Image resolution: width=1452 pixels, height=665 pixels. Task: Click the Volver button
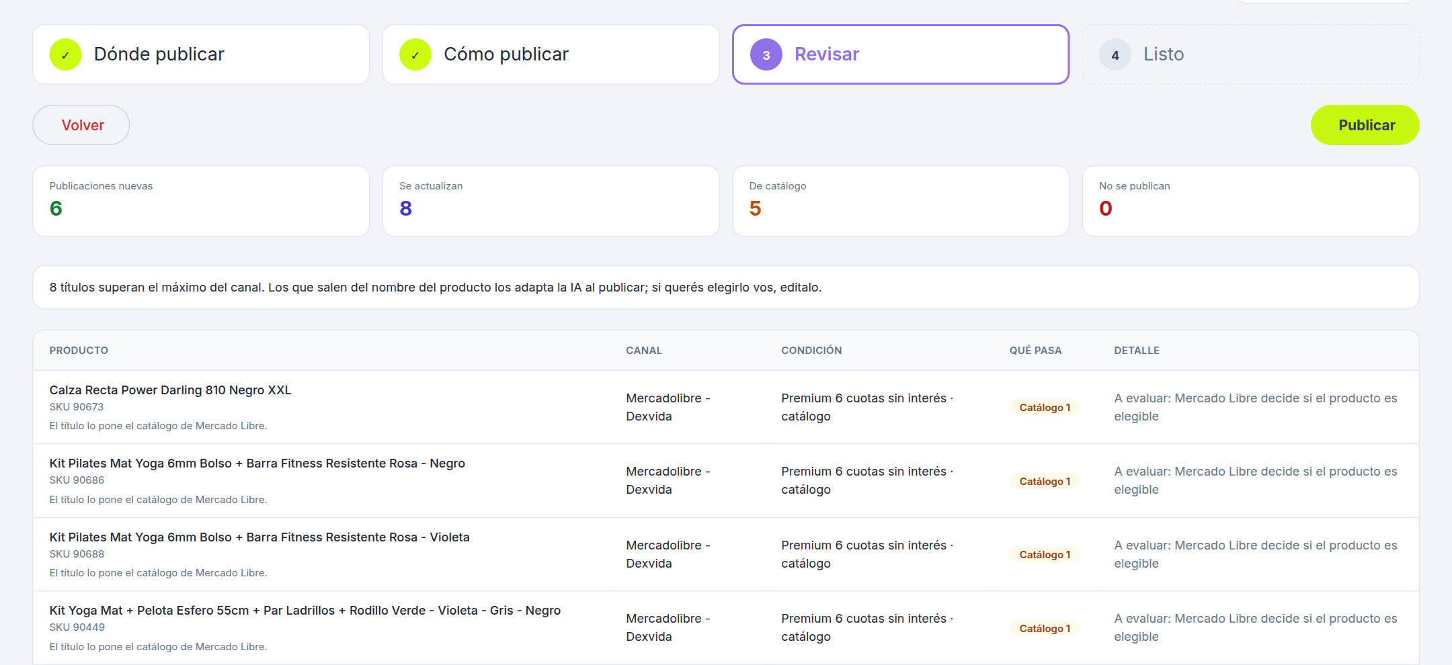point(81,125)
